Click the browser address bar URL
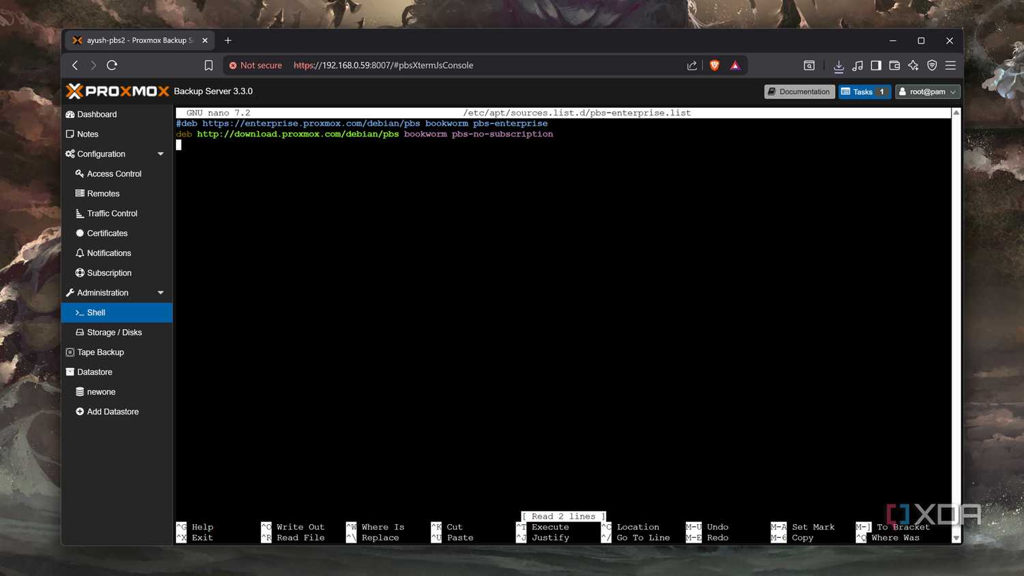1024x576 pixels. pyautogui.click(x=383, y=66)
